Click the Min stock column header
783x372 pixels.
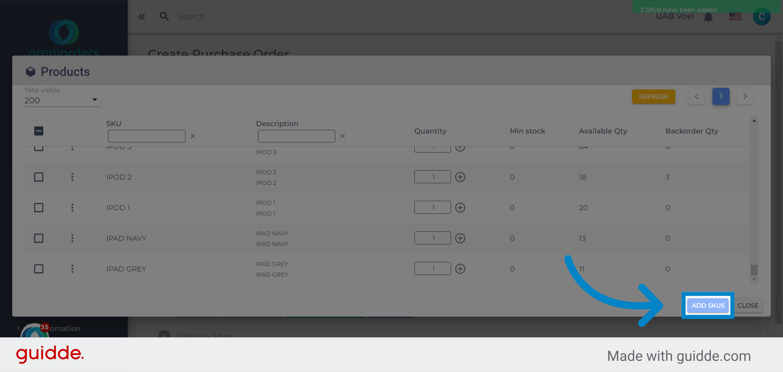pyautogui.click(x=527, y=131)
